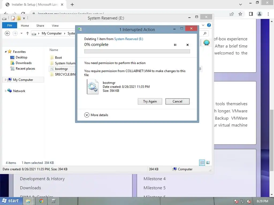This screenshot has height=205, width=274.
Task: Click My Computer in the address breadcrumb
Action: click(x=52, y=33)
